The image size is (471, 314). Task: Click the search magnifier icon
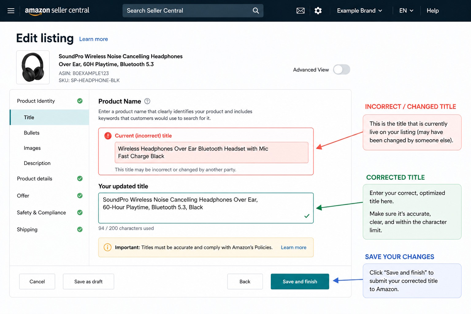256,11
